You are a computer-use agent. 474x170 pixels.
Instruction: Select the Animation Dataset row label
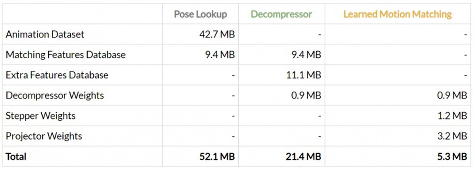pyautogui.click(x=45, y=34)
